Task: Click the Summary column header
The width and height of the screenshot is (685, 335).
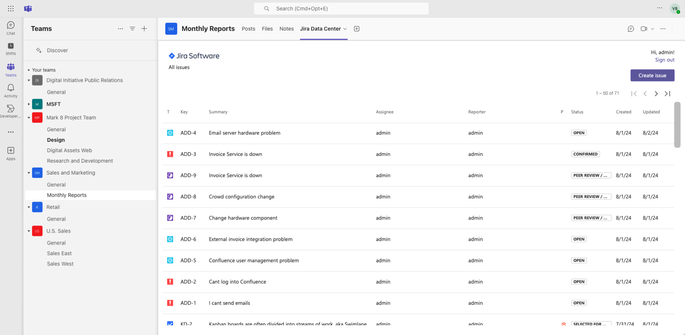Action: pos(218,112)
